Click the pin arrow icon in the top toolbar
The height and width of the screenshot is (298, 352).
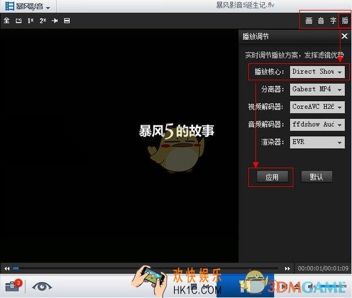(55, 21)
